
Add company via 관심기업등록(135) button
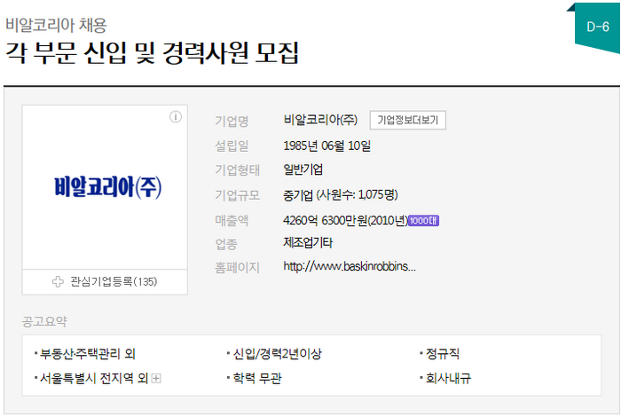click(x=105, y=282)
